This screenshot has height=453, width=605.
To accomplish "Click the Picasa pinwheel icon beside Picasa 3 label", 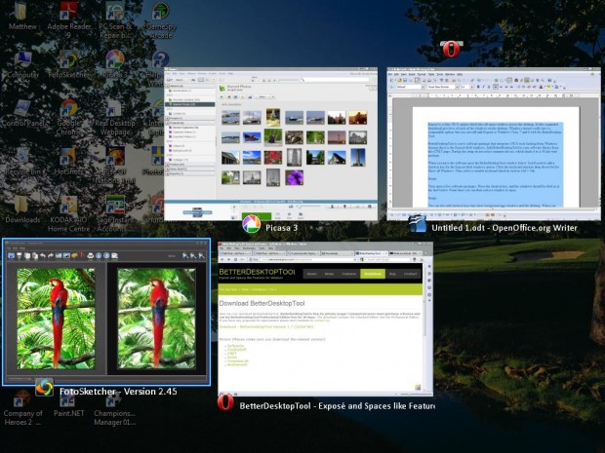I will 251,224.
